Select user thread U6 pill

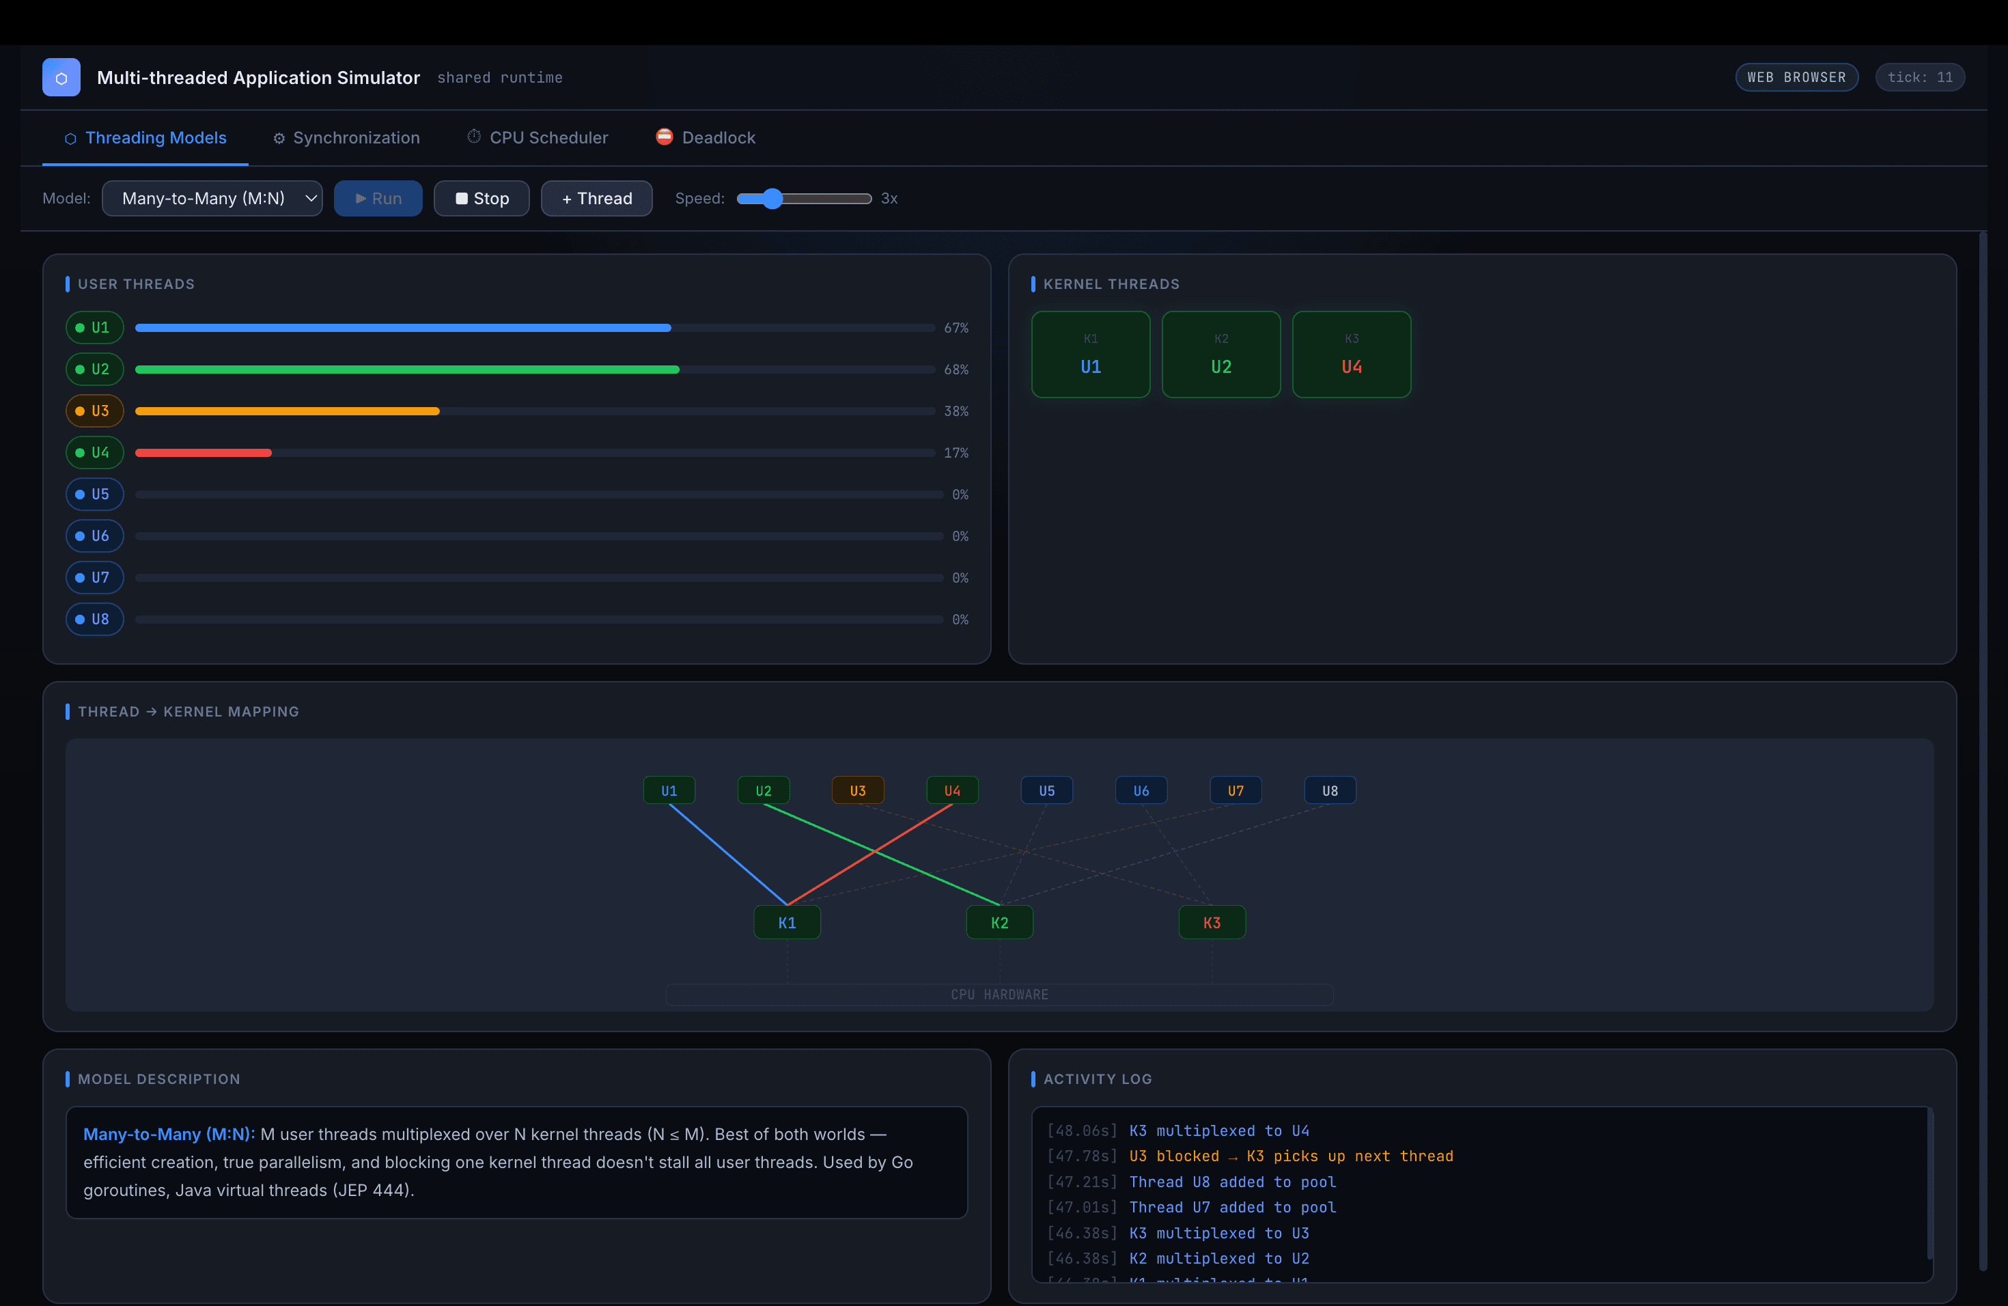pos(94,536)
